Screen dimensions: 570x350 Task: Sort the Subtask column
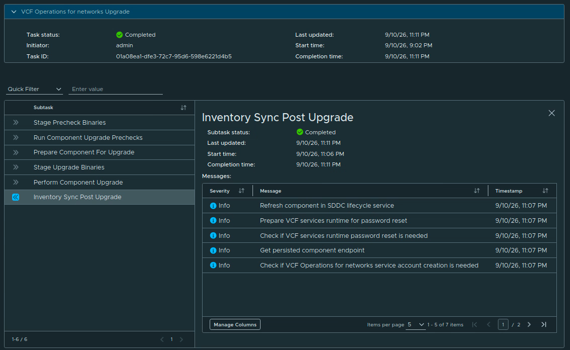coord(183,108)
